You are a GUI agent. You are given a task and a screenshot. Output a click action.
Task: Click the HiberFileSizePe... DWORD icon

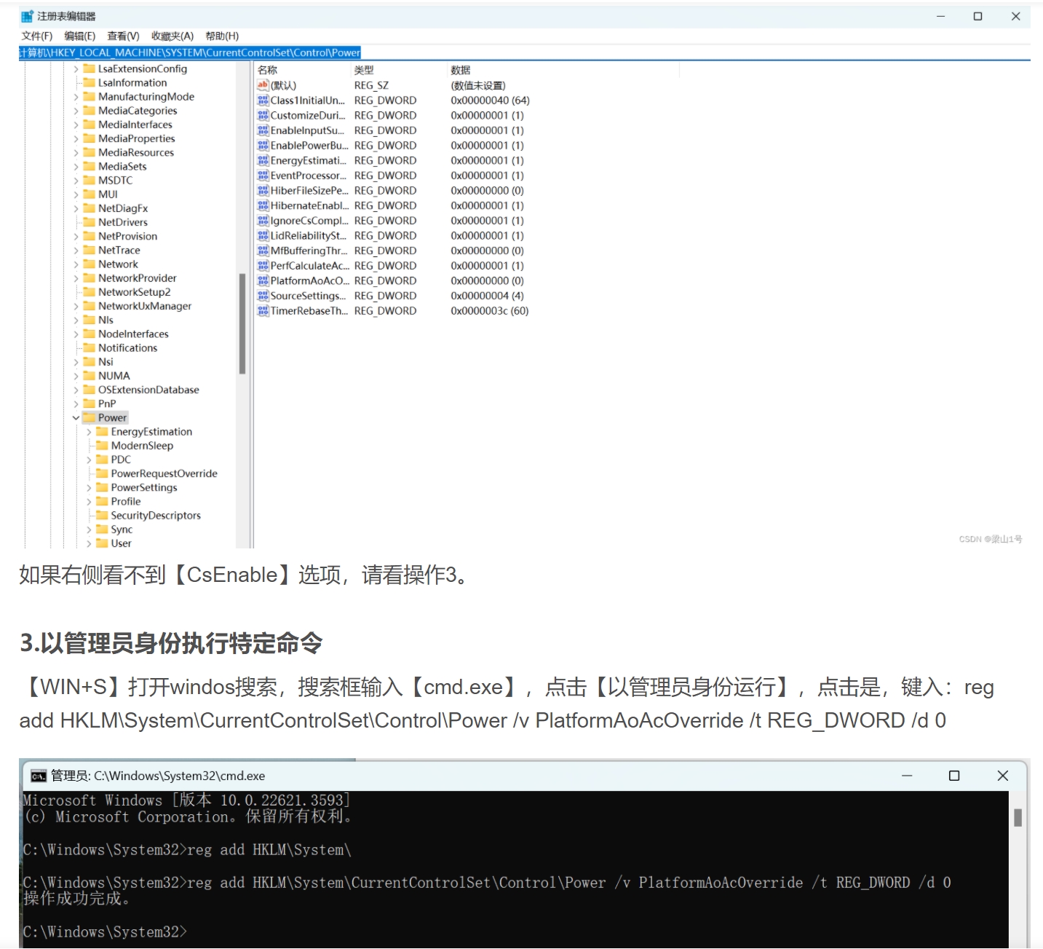click(263, 190)
